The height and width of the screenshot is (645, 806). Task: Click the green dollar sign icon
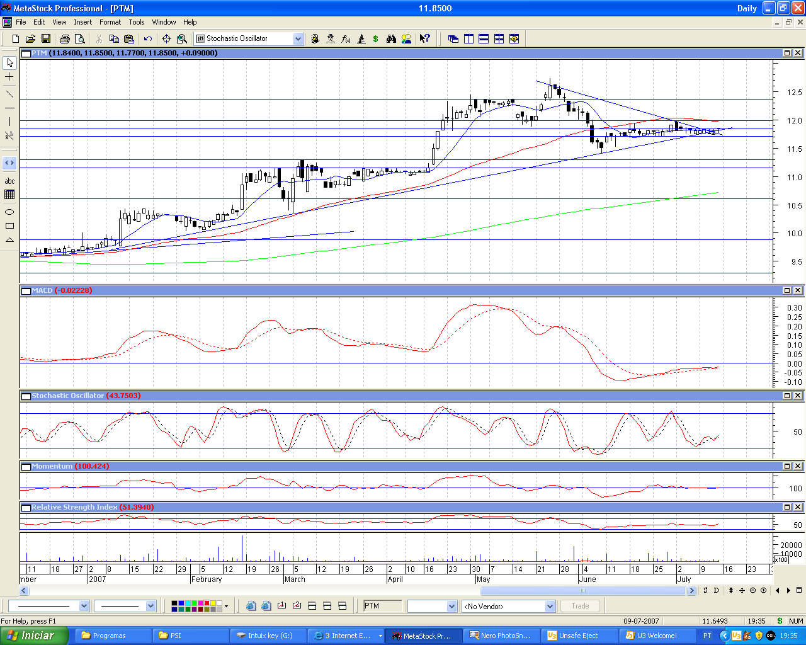(376, 39)
